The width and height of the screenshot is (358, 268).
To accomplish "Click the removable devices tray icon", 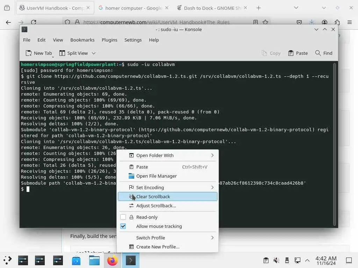I will click(x=287, y=260).
